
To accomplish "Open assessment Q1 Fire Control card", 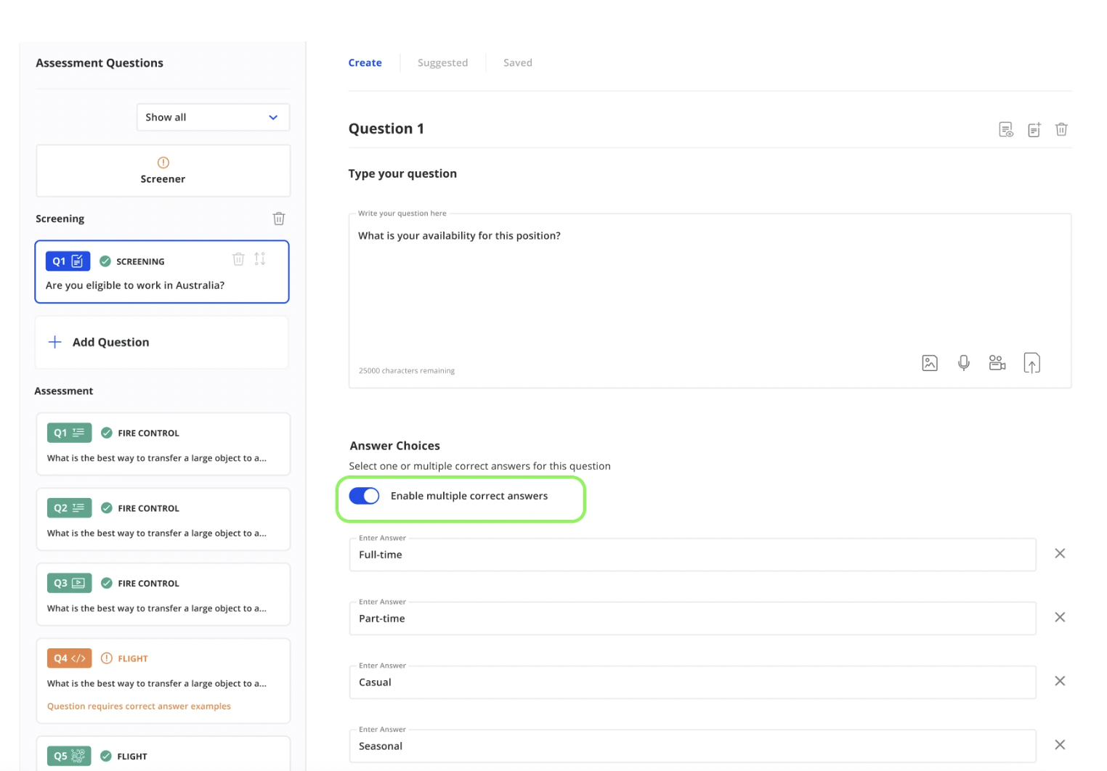I will pyautogui.click(x=163, y=444).
